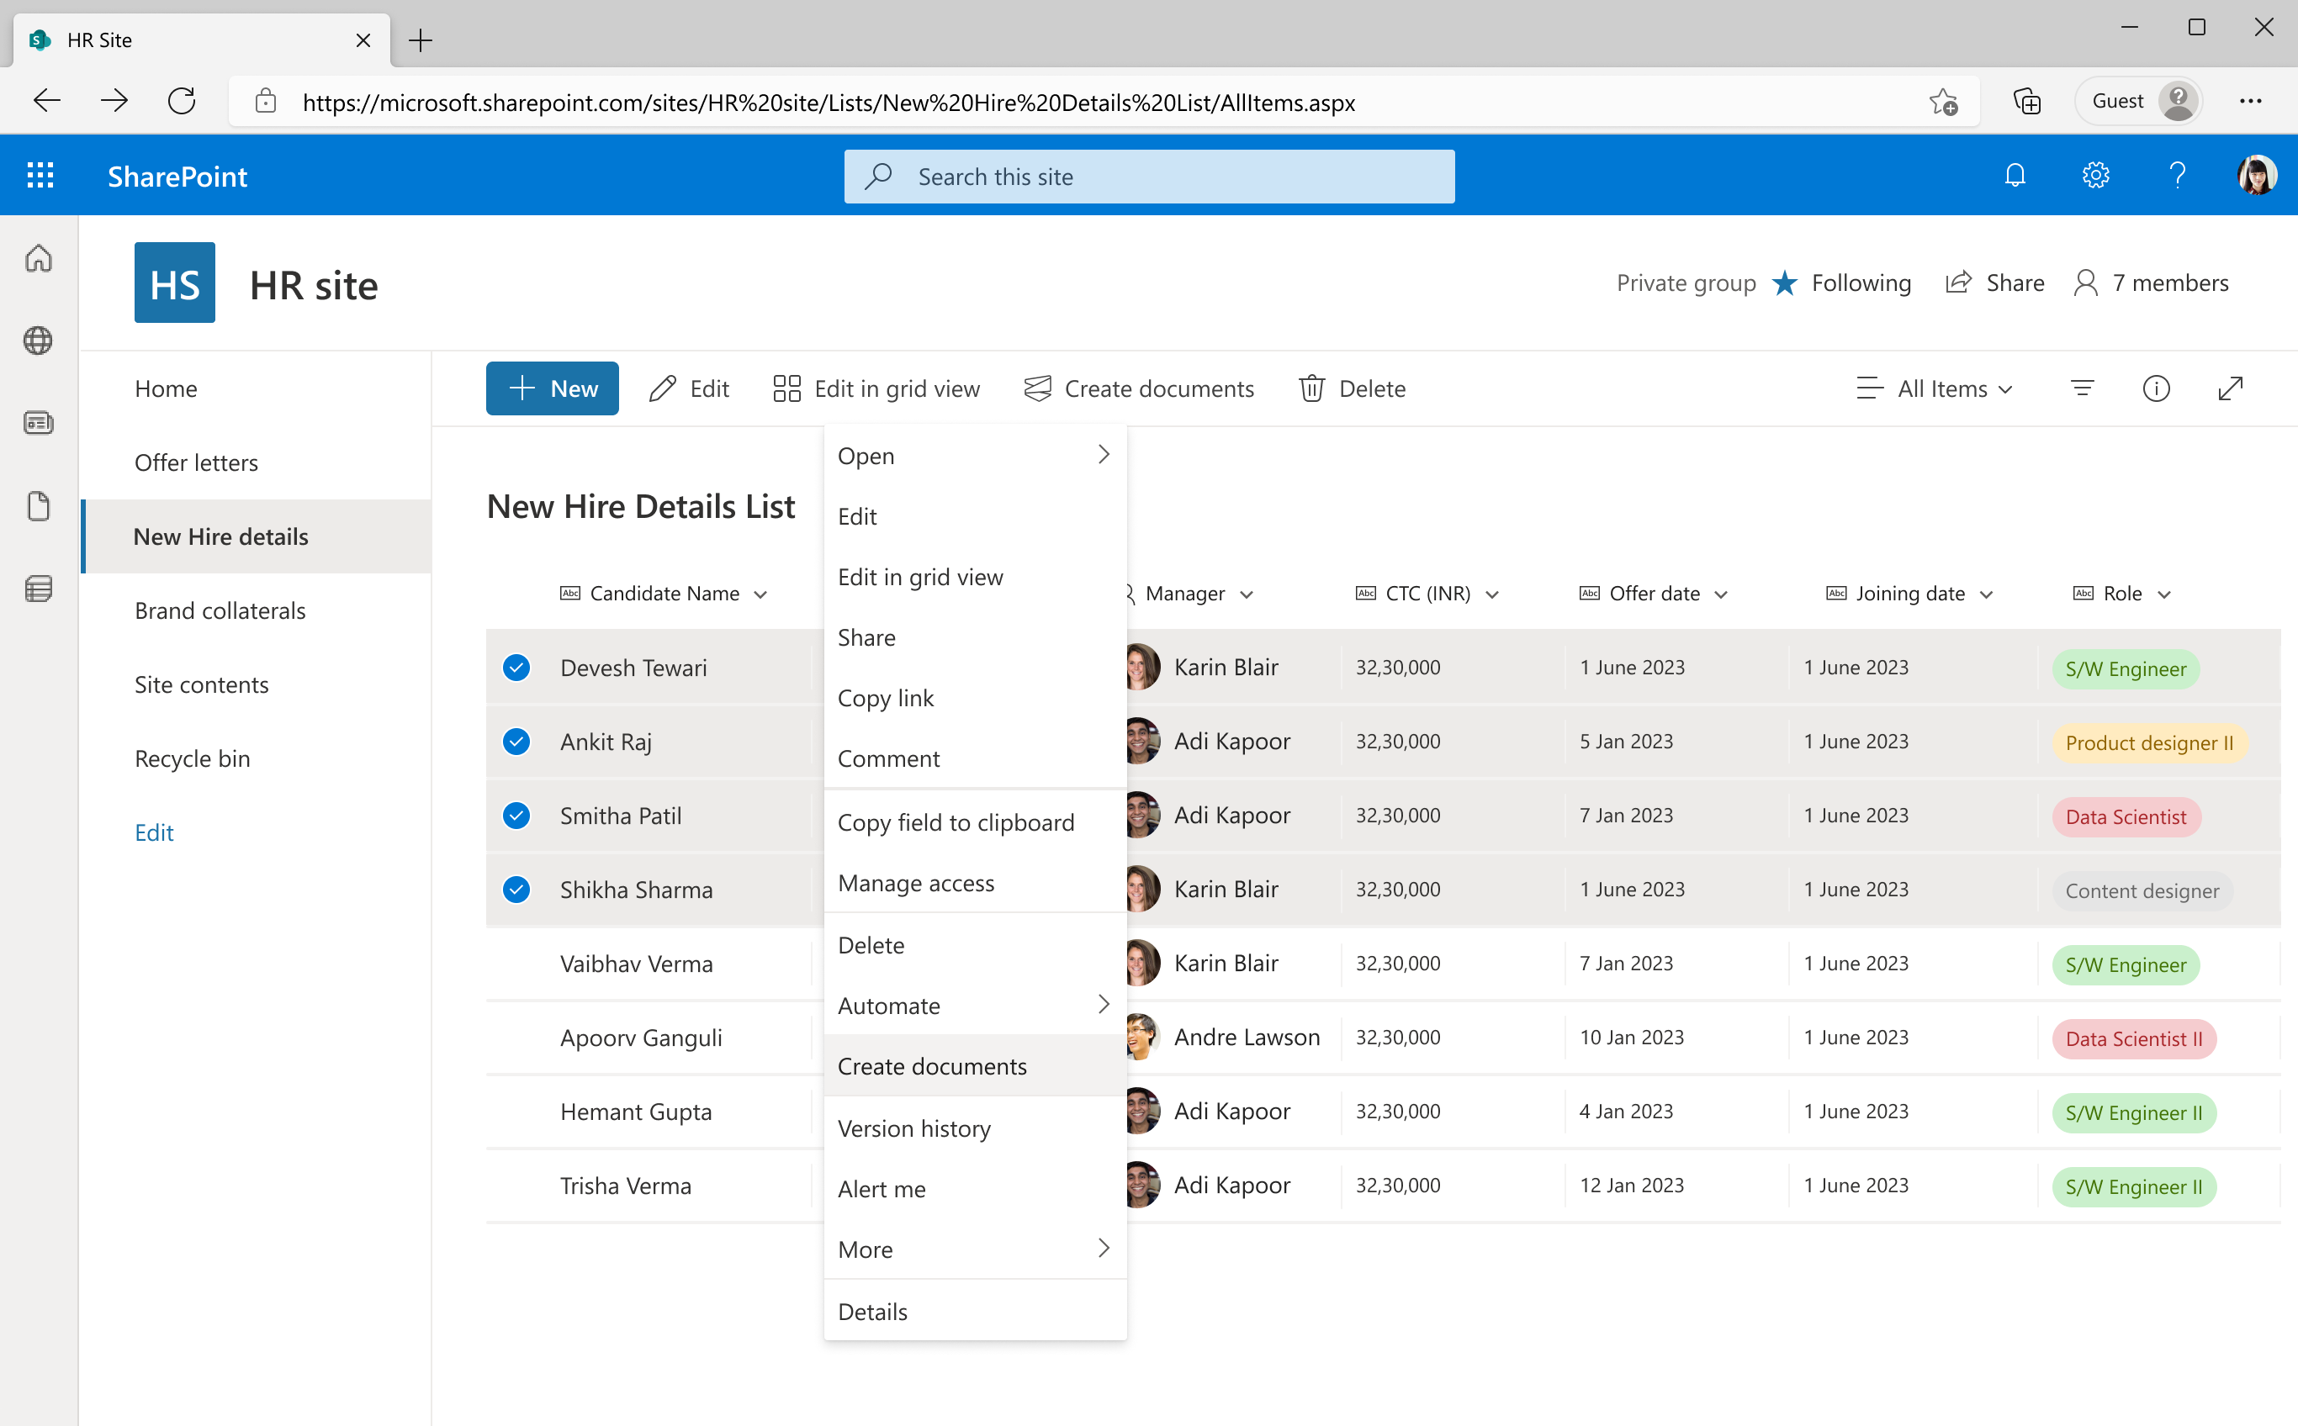Expand the Joining date column dropdown
Screen dimensions: 2298x1426
[1986, 594]
